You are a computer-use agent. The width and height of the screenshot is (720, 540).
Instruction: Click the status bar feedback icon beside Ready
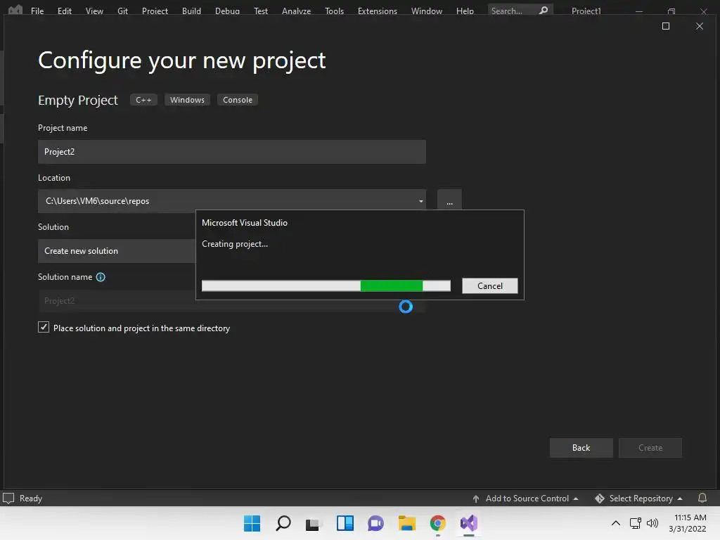(x=8, y=499)
